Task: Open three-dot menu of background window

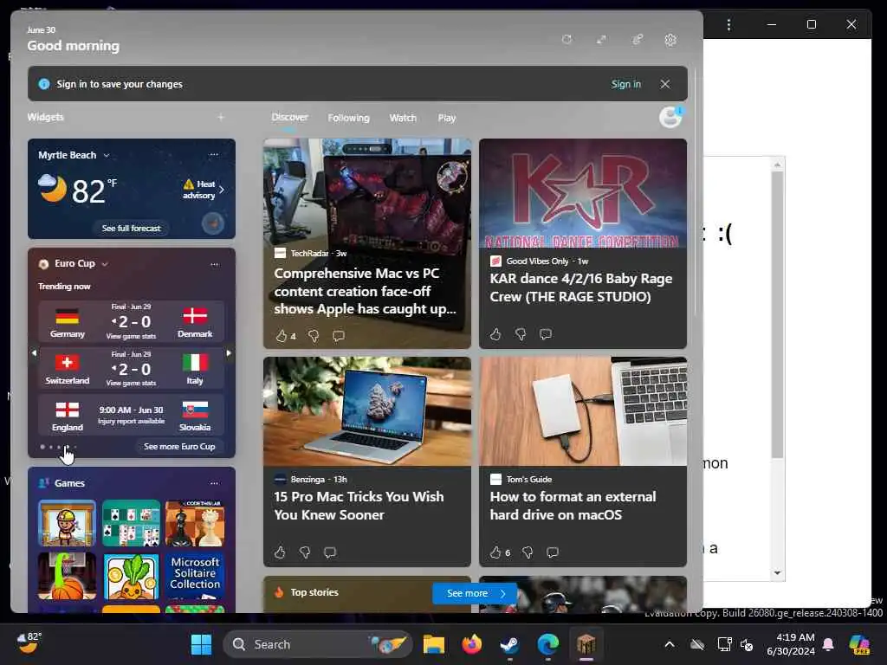Action: tap(728, 24)
